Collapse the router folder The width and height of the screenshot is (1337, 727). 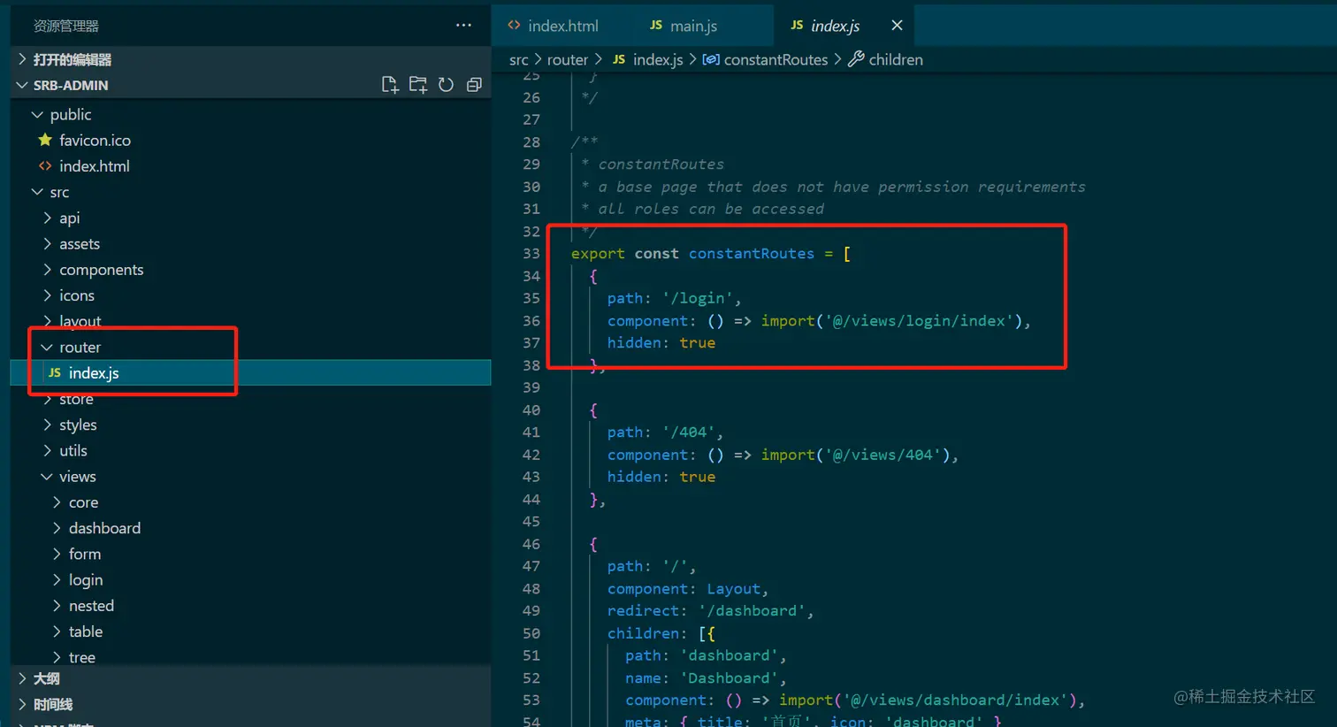tap(250, 347)
